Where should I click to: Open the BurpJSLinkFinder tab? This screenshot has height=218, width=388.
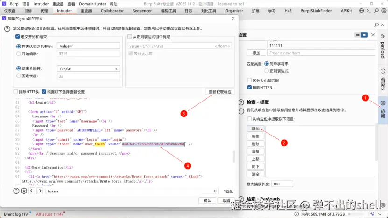(x=316, y=11)
